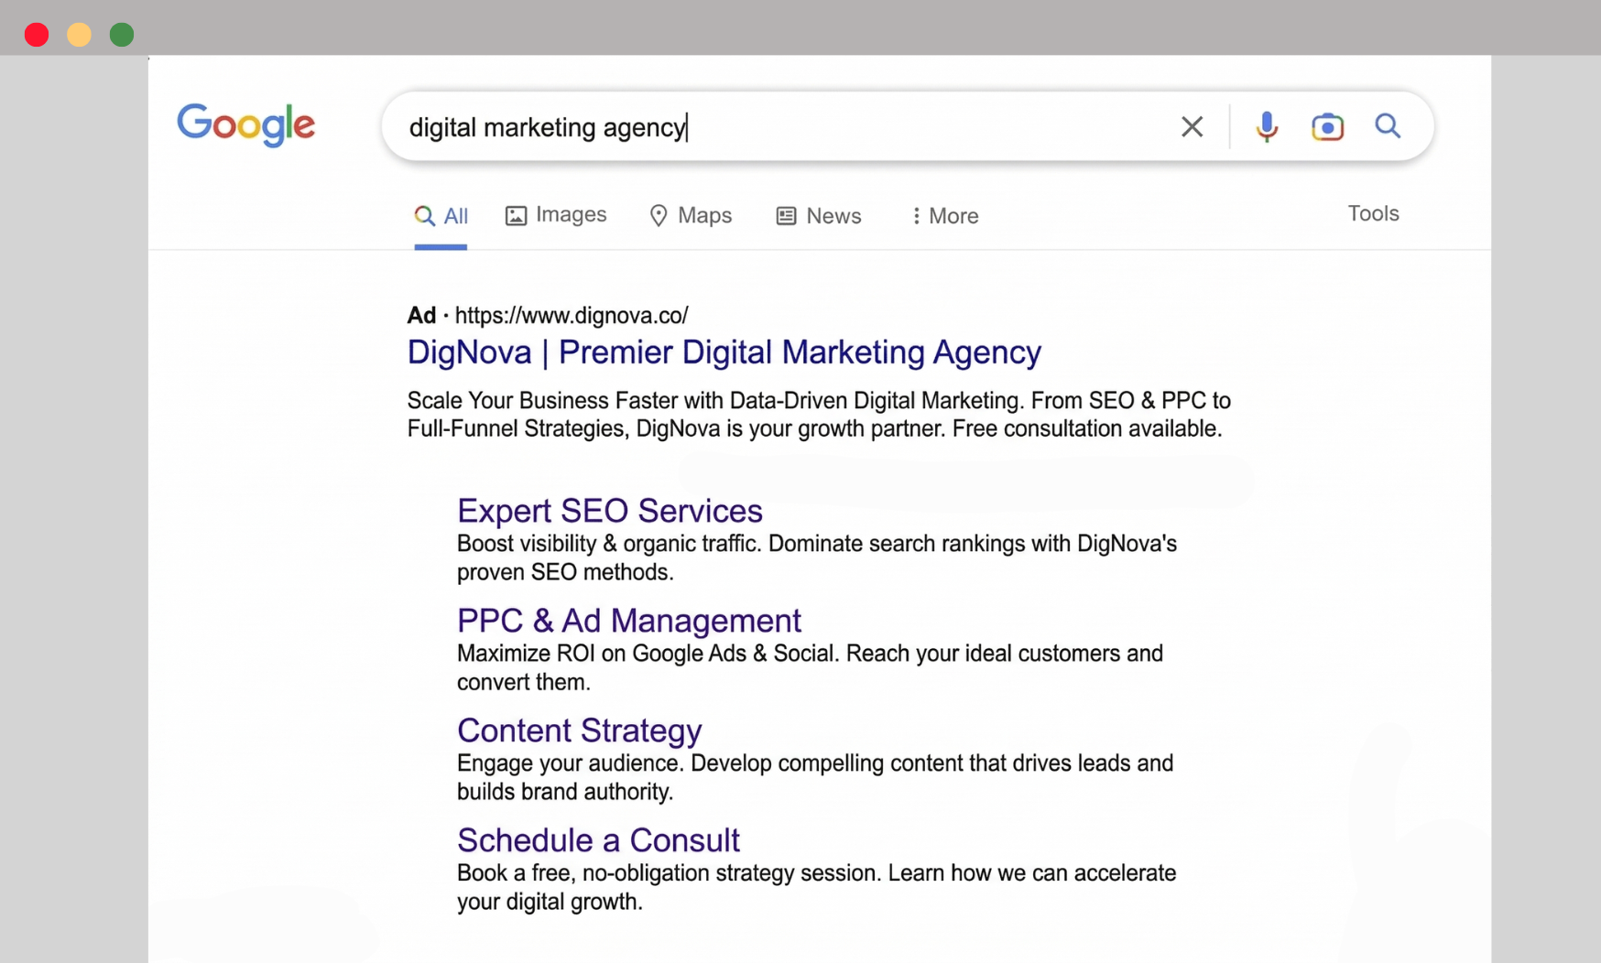1601x963 pixels.
Task: Start a voice search with the microphone icon
Action: pos(1267,126)
